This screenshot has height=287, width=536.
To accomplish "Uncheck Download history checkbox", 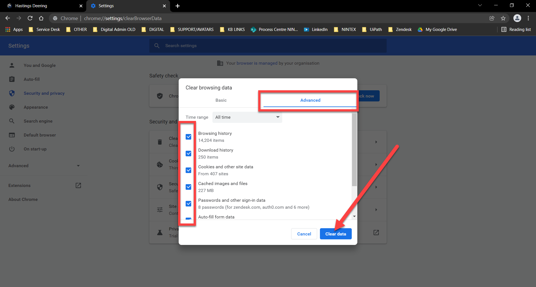I will click(188, 154).
